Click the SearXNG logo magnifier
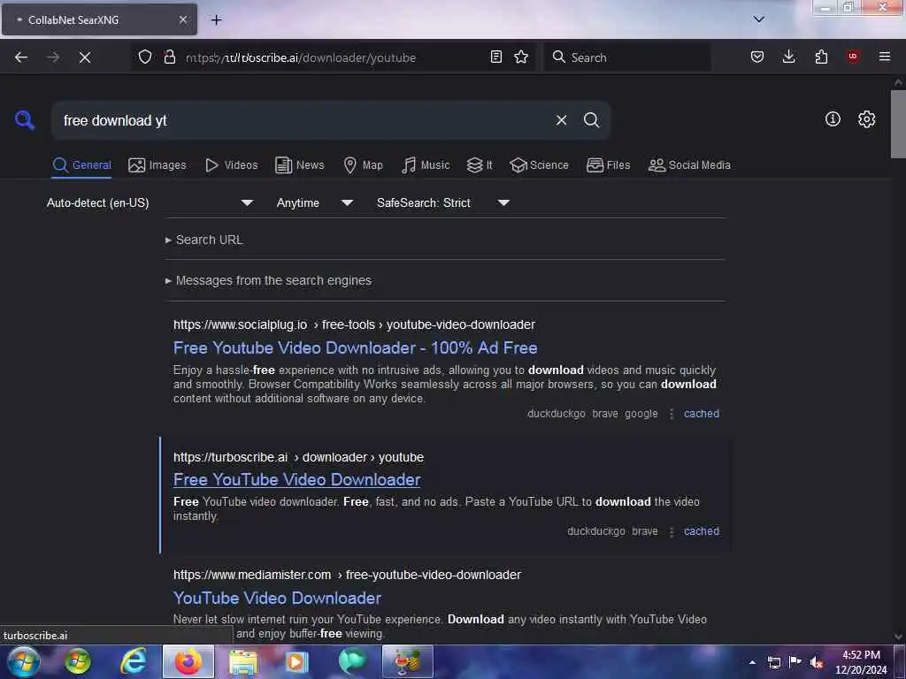This screenshot has width=906, height=679. point(25,120)
